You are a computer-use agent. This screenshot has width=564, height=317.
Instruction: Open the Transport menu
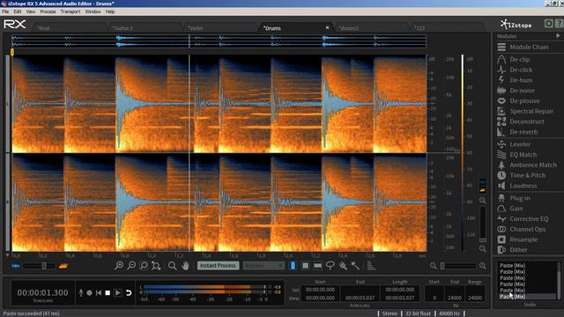point(70,11)
